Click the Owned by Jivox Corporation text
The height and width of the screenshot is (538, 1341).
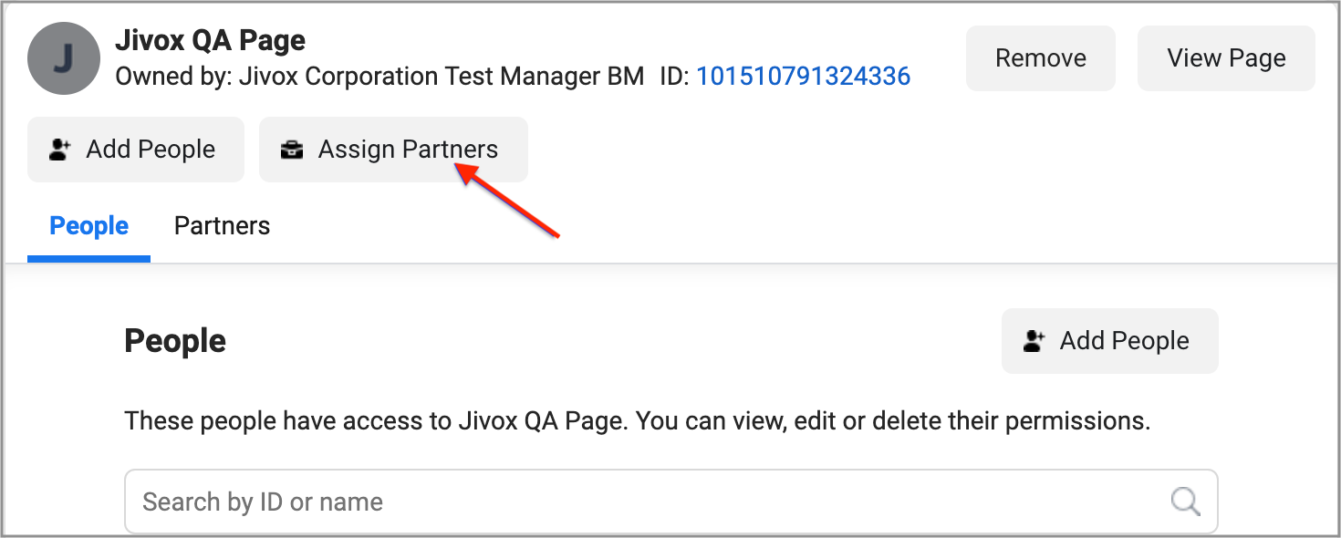379,77
